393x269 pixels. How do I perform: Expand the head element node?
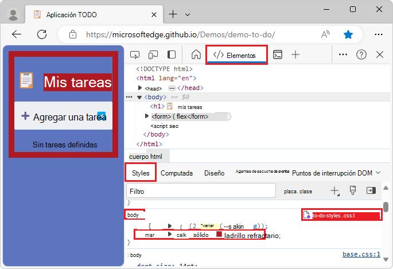coord(140,88)
